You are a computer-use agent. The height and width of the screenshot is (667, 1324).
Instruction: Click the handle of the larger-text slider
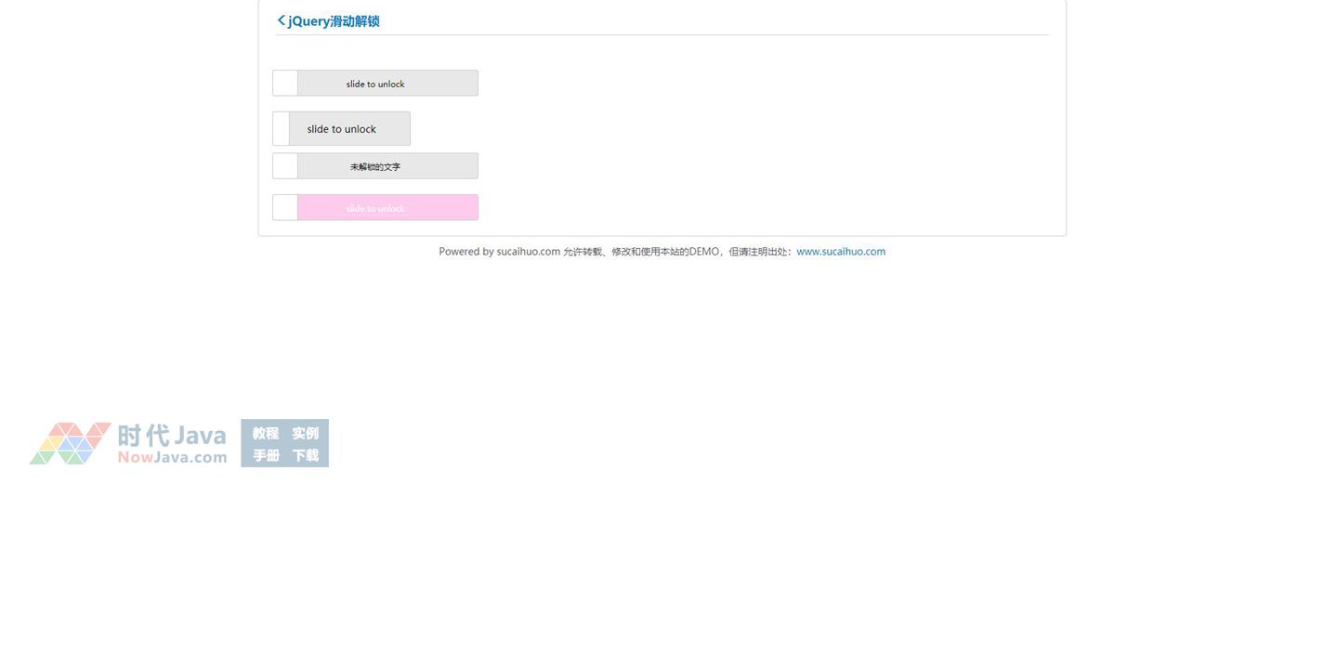(x=281, y=129)
